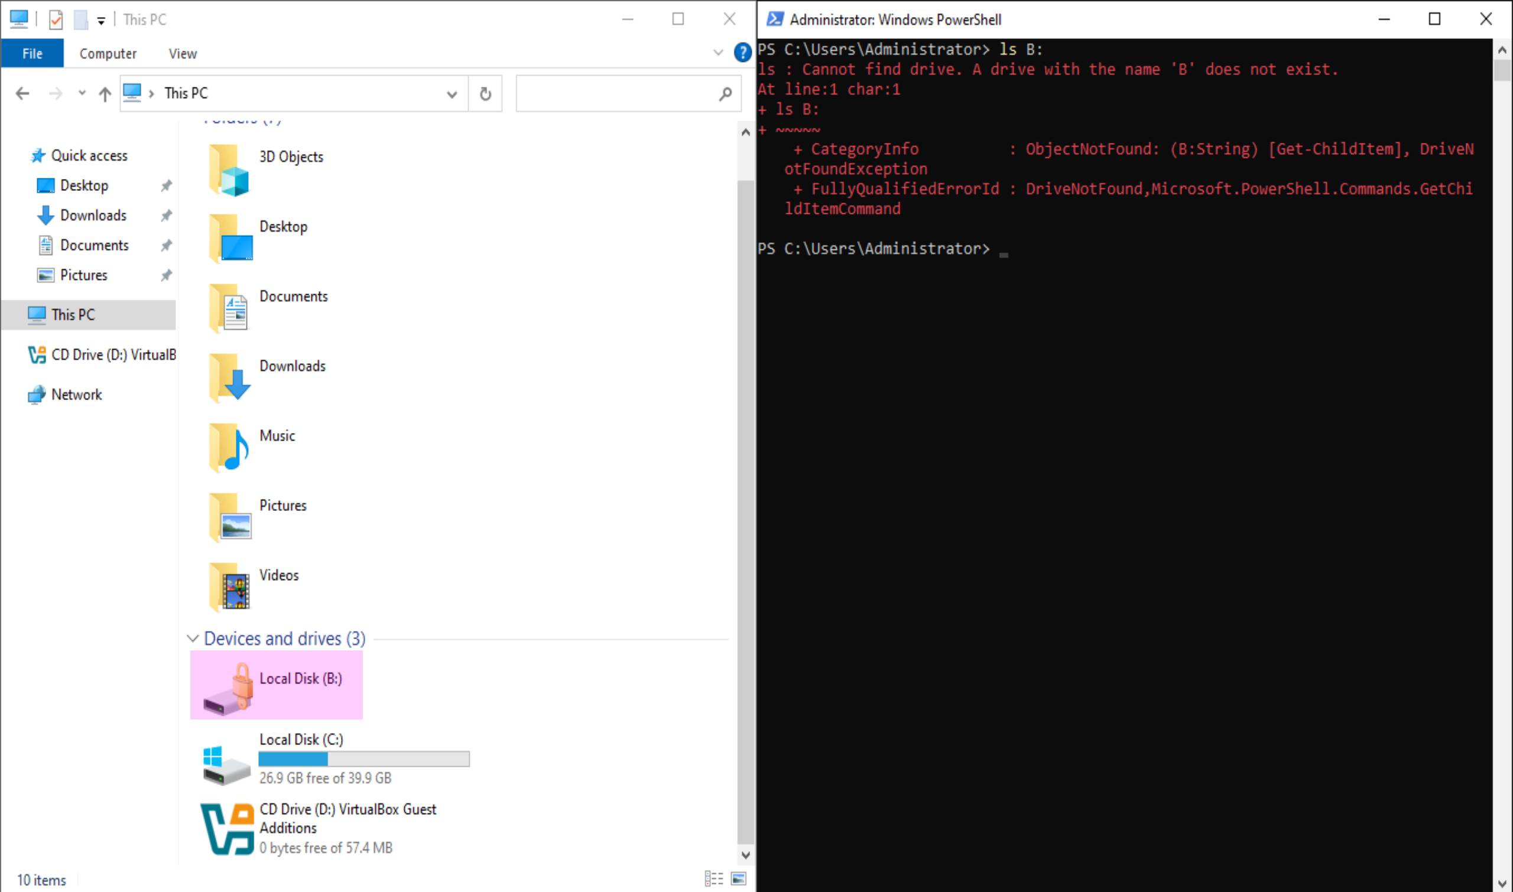1513x892 pixels.
Task: Click PowerShell scrollbar down arrow
Action: point(1502,883)
